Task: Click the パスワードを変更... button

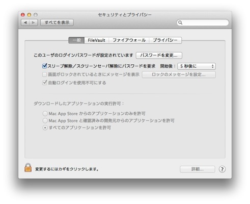Action: [159, 56]
